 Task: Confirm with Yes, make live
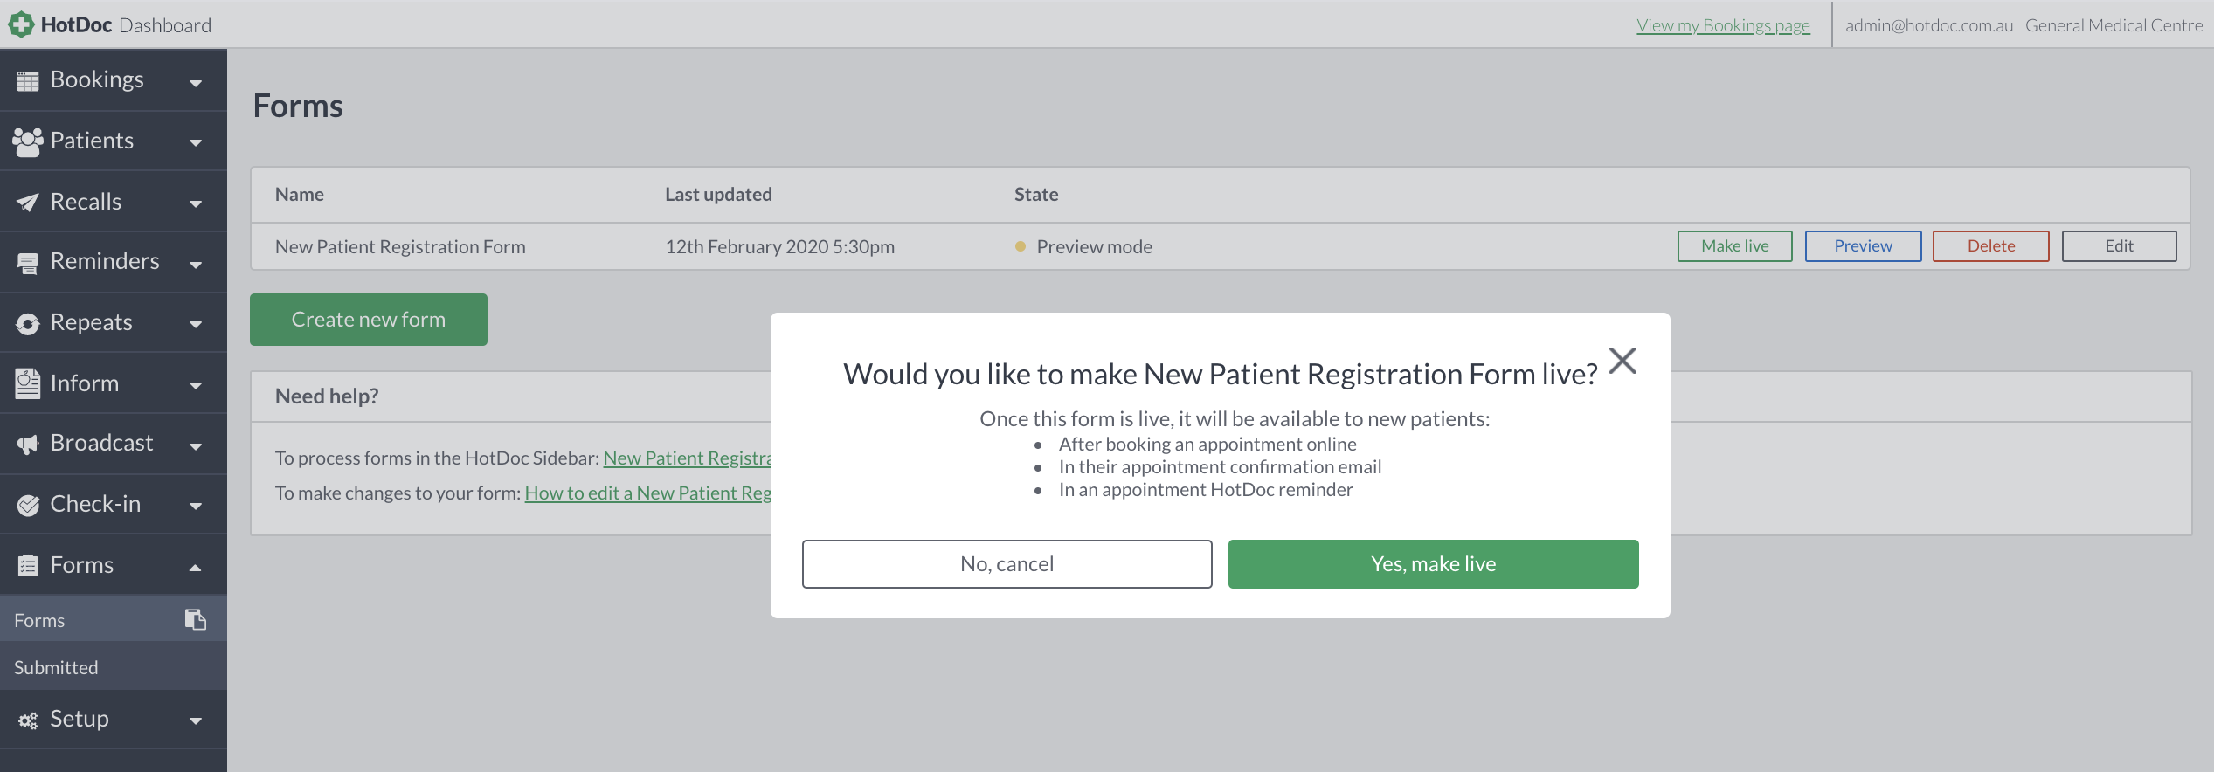[1433, 563]
